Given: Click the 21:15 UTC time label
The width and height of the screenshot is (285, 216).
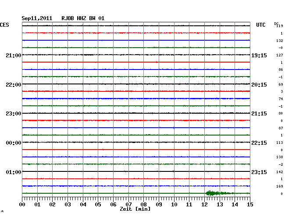Looking at the screenshot, I should point(259,114).
